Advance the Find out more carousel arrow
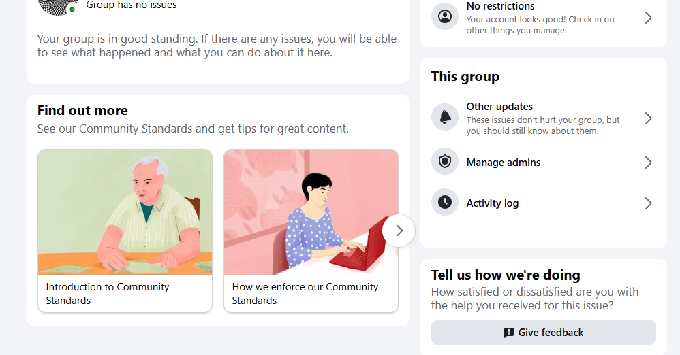The height and width of the screenshot is (355, 680). pyautogui.click(x=399, y=231)
